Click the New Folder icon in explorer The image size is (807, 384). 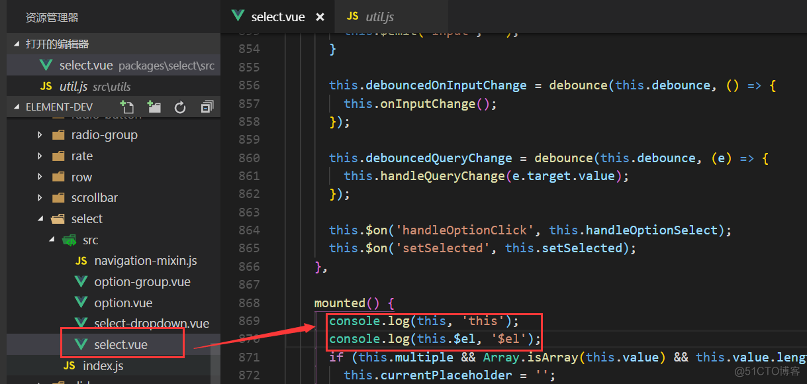(x=154, y=107)
